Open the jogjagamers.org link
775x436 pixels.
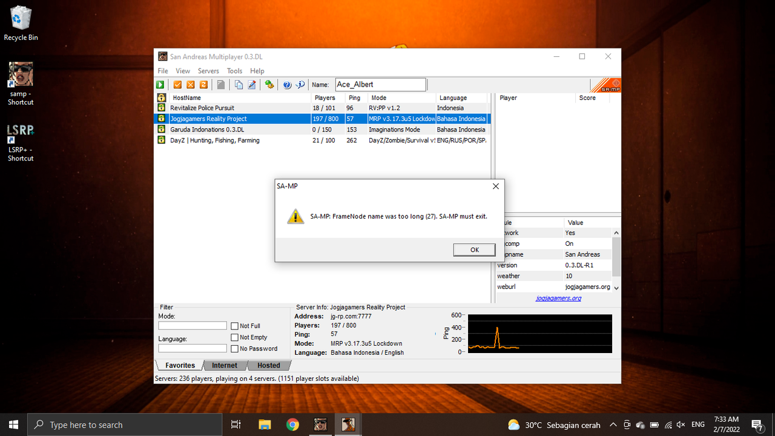[x=558, y=298]
